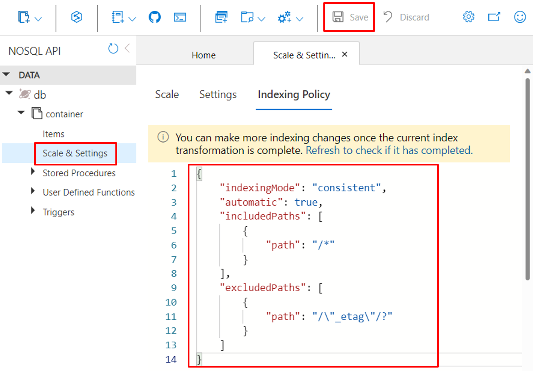Expand the Triggers node

coord(33,211)
